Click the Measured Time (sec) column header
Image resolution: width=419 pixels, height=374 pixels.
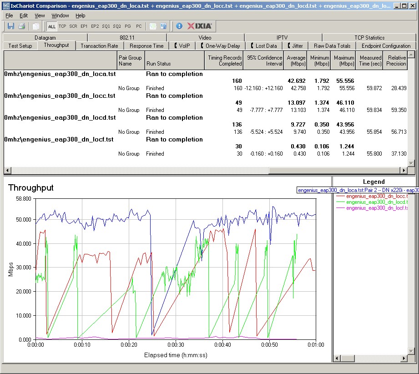369,61
